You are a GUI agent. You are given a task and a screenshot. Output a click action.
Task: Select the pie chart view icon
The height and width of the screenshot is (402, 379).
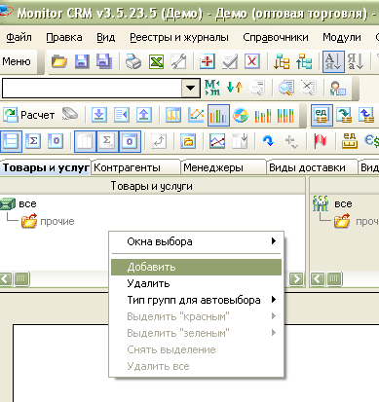[x=241, y=115]
